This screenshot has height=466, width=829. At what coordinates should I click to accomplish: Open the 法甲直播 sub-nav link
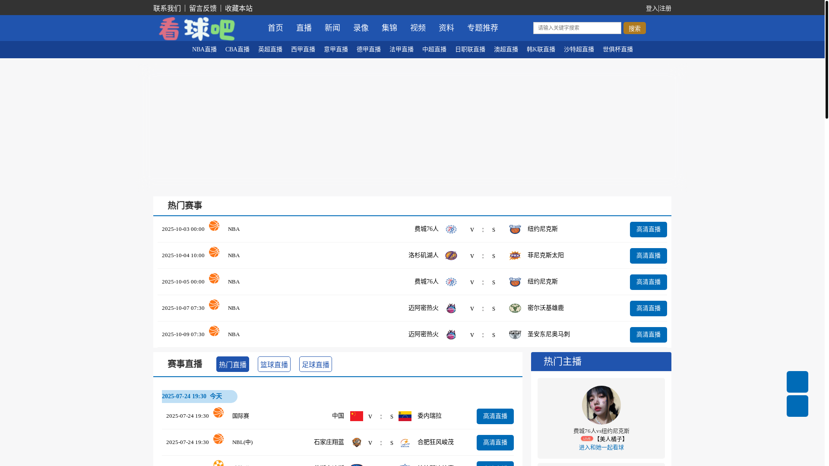pyautogui.click(x=402, y=50)
